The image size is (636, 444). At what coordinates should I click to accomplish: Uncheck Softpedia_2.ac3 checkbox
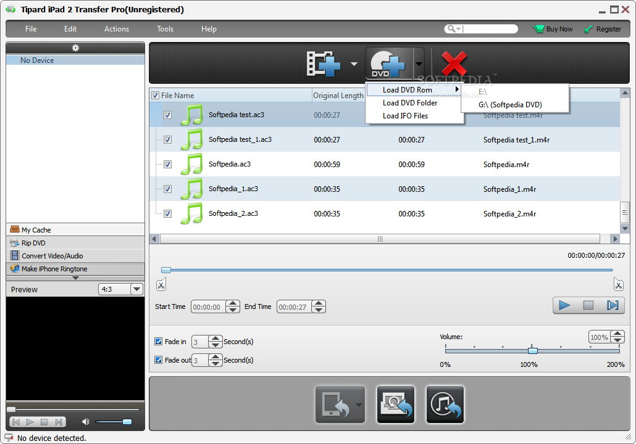point(167,213)
